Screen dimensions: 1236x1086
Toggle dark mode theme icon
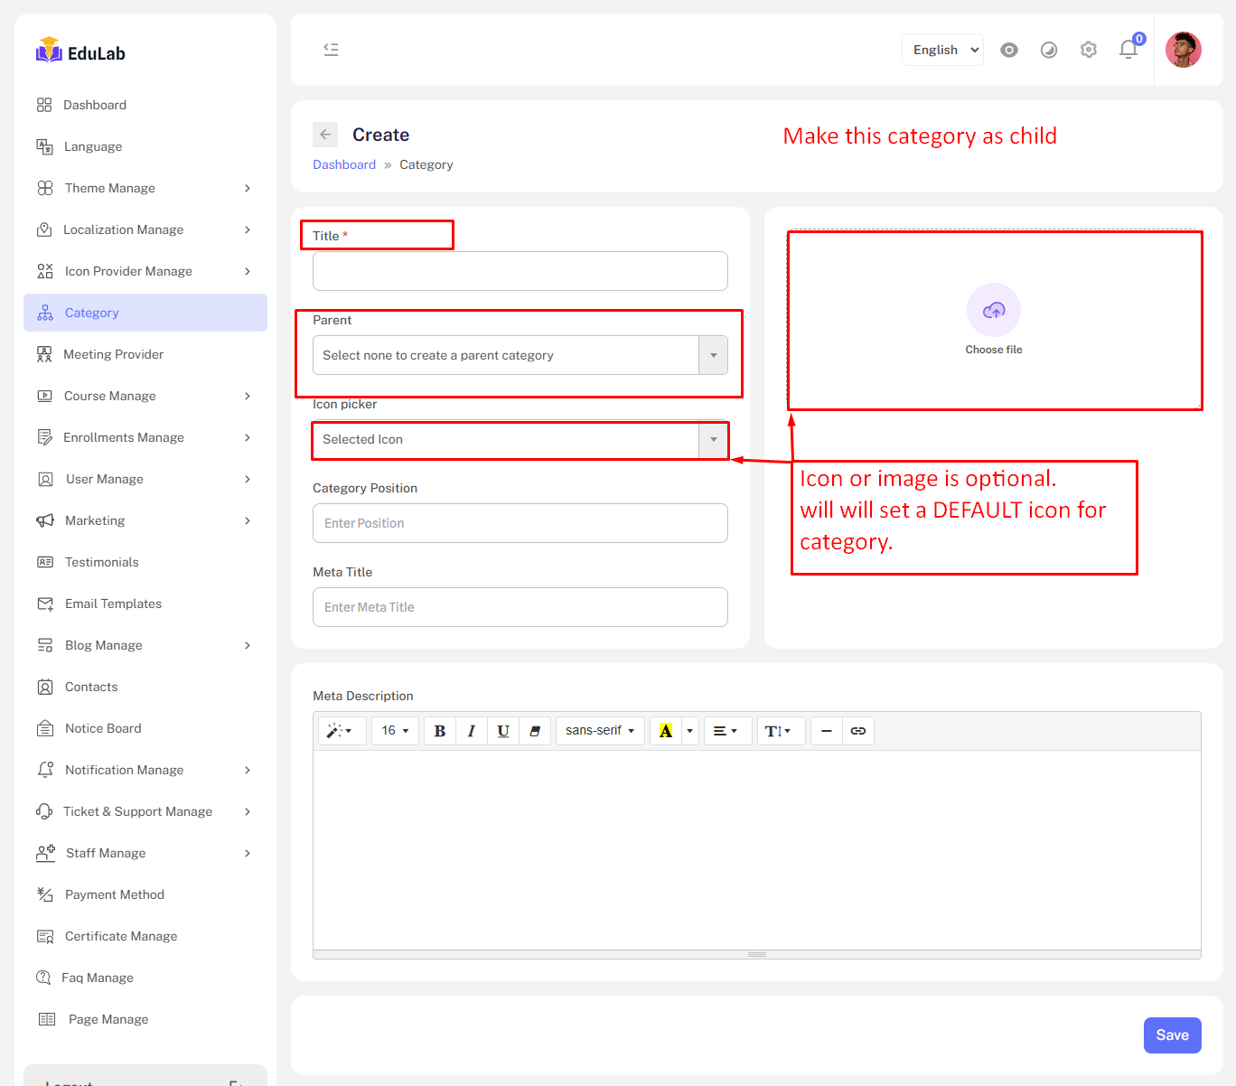(x=1048, y=50)
